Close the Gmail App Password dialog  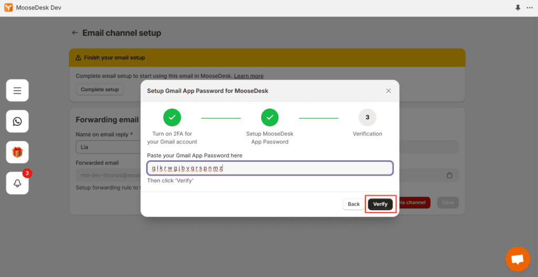click(x=388, y=91)
